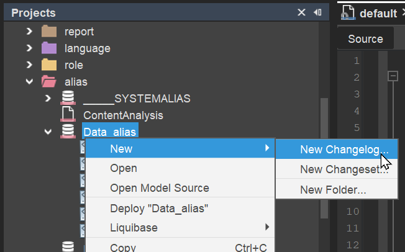
Task: Open the Liquibase submenu
Action: (x=180, y=227)
